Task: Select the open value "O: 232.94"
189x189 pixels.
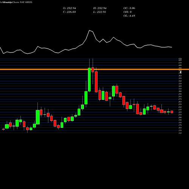Action: pyautogui.click(x=70, y=8)
